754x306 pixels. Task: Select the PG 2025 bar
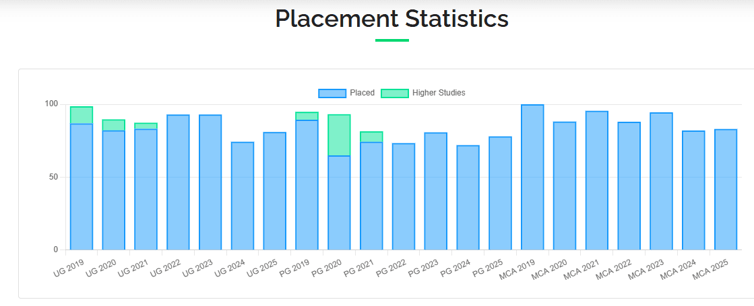tap(500, 193)
